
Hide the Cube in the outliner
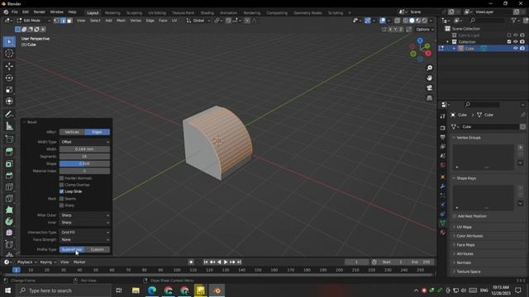516,49
